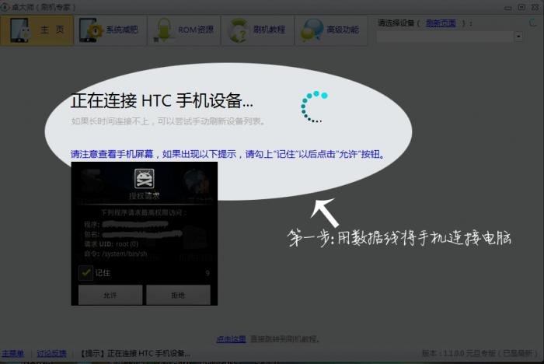Open the 主页 home tab

[x=37, y=30]
